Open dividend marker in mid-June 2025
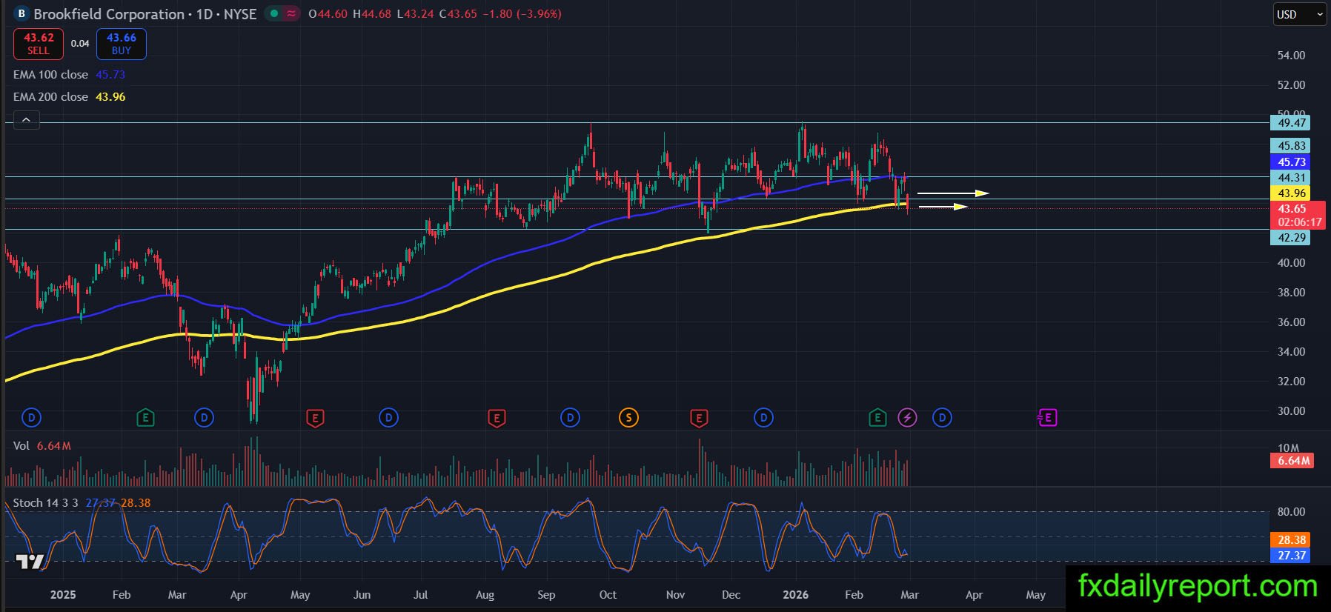 (x=388, y=418)
